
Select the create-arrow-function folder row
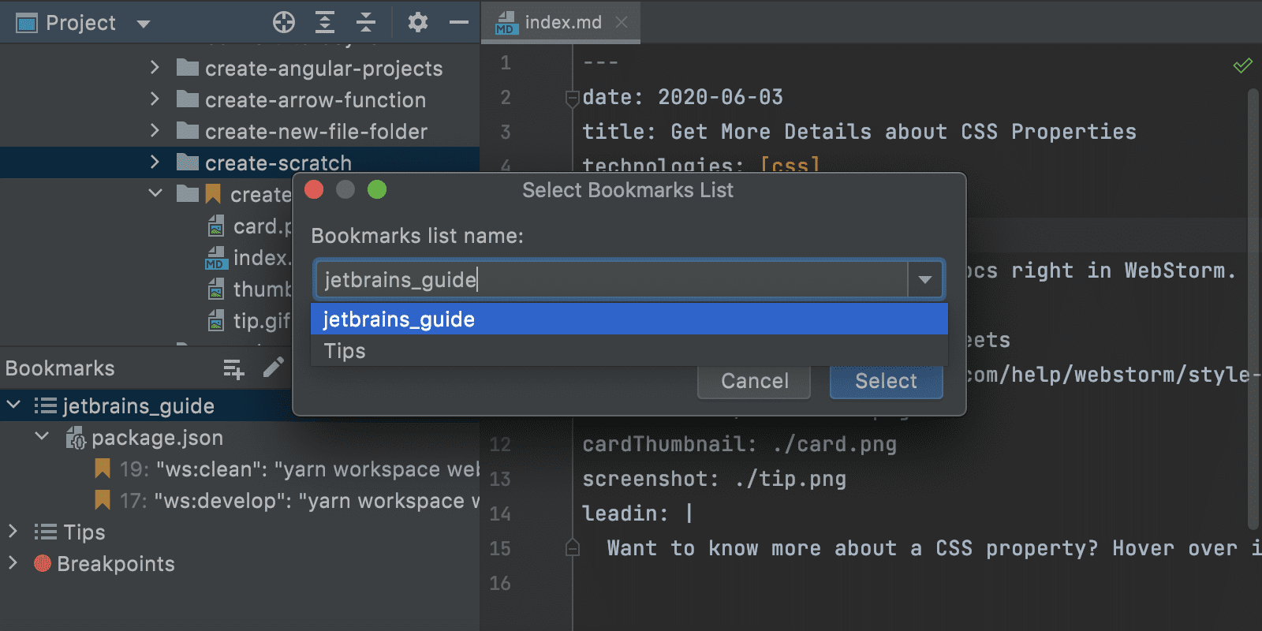pos(240,100)
